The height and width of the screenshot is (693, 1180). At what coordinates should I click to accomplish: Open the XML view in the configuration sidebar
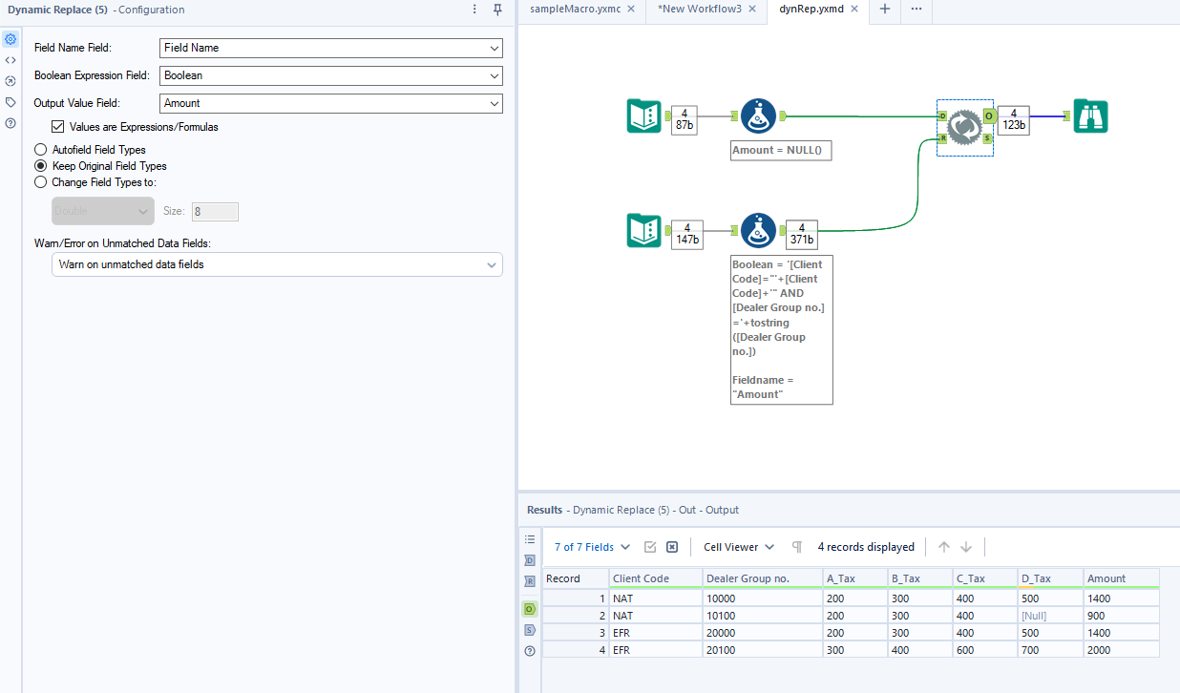point(10,59)
